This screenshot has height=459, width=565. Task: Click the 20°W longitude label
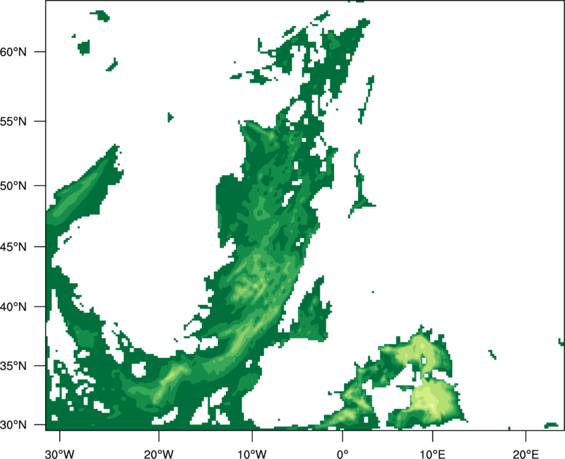pyautogui.click(x=158, y=454)
